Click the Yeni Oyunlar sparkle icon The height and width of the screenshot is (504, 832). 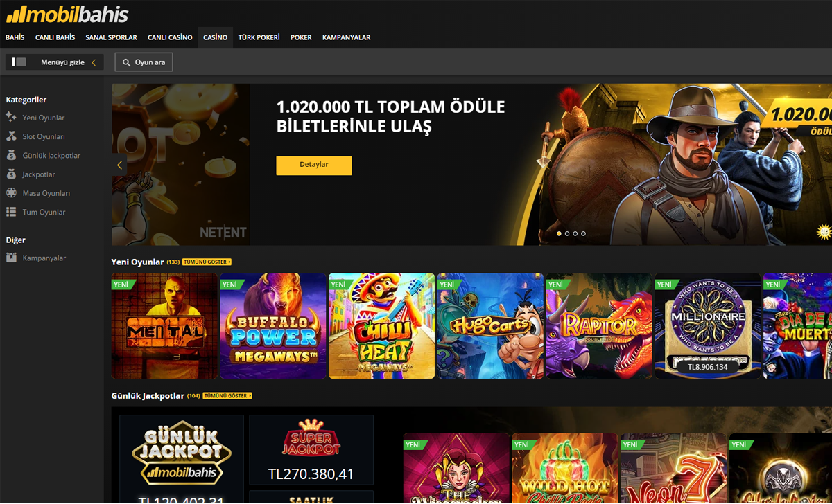pyautogui.click(x=11, y=118)
